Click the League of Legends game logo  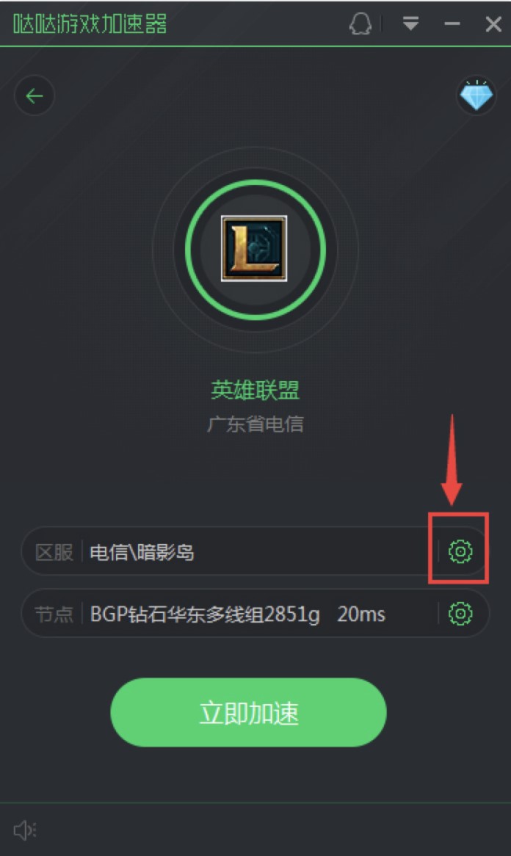point(254,248)
